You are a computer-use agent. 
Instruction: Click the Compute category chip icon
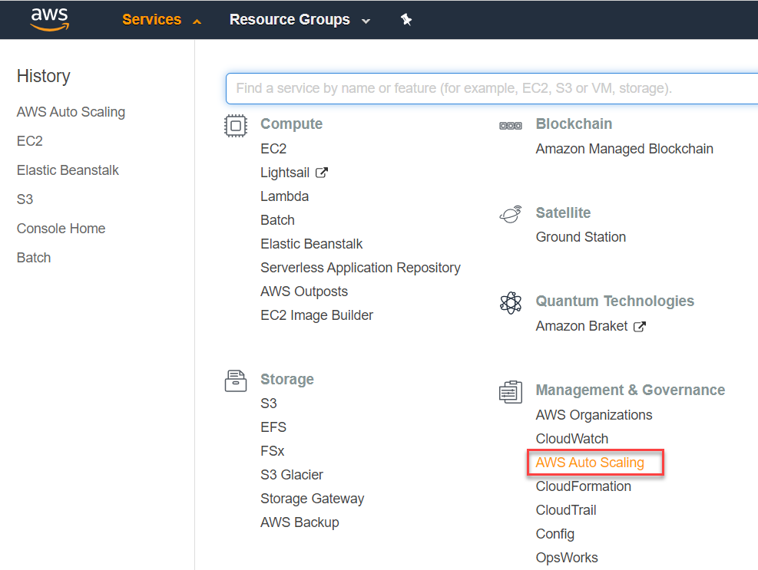236,126
